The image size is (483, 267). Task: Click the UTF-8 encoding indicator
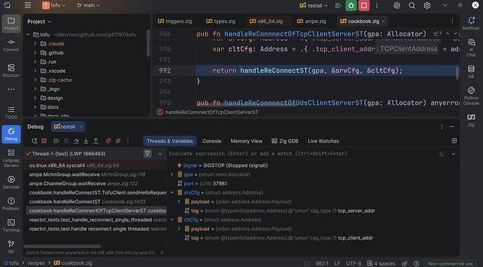[353, 264]
